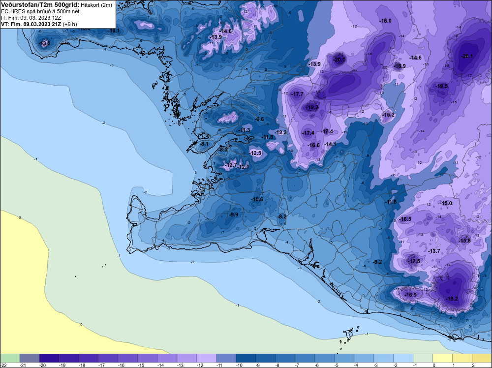Click the -12.5 temperature label
Screen dimensions: 492x368
[255, 153]
